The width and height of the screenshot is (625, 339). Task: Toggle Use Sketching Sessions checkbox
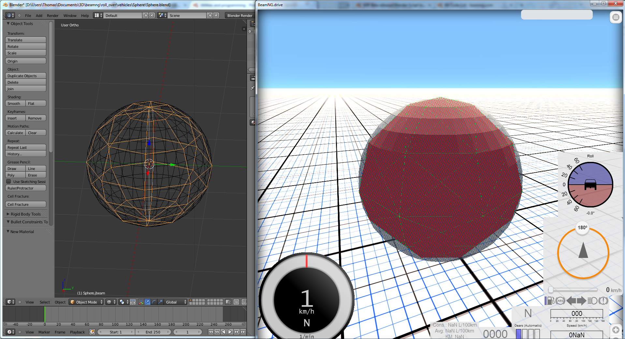(x=9, y=182)
